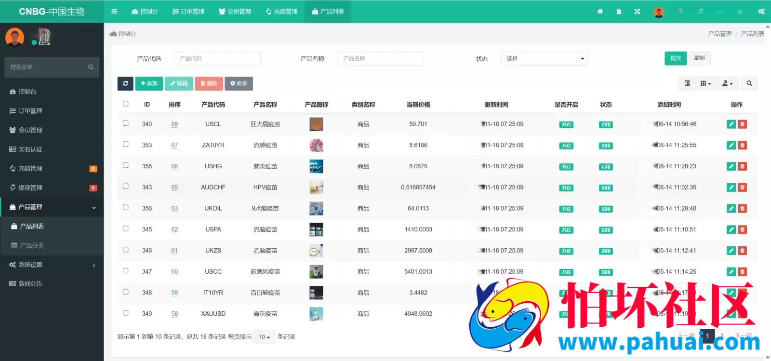Edit row AUDCHF with green pencil icon
This screenshot has width=771, height=361.
click(x=731, y=187)
